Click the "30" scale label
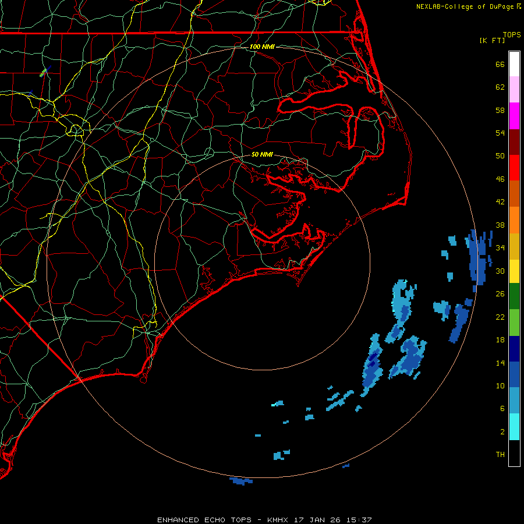This screenshot has width=524, height=524. pos(500,271)
